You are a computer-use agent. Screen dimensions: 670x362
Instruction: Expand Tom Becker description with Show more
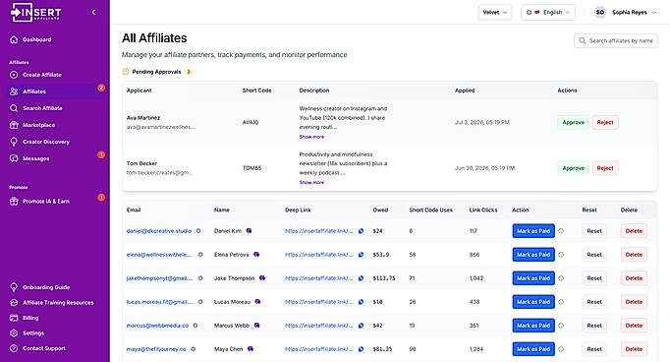point(311,183)
